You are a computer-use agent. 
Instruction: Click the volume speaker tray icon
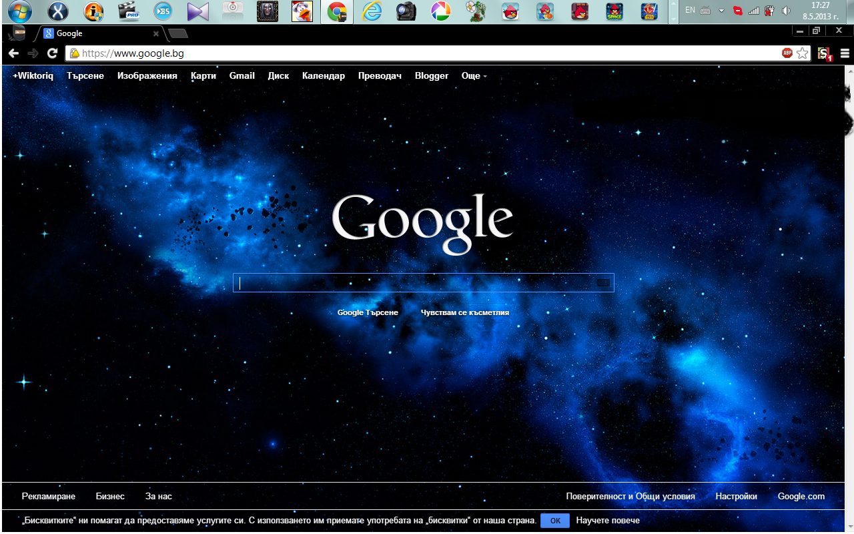pos(786,11)
